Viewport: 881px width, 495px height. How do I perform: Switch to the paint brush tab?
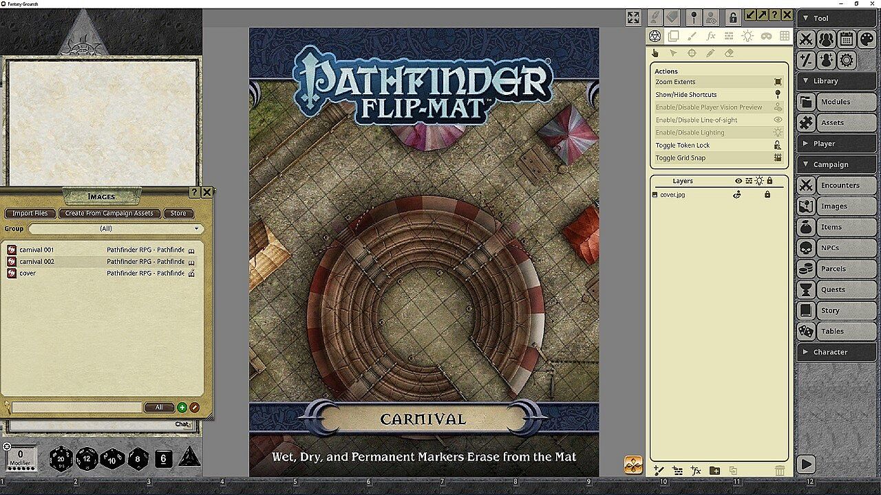(x=692, y=36)
